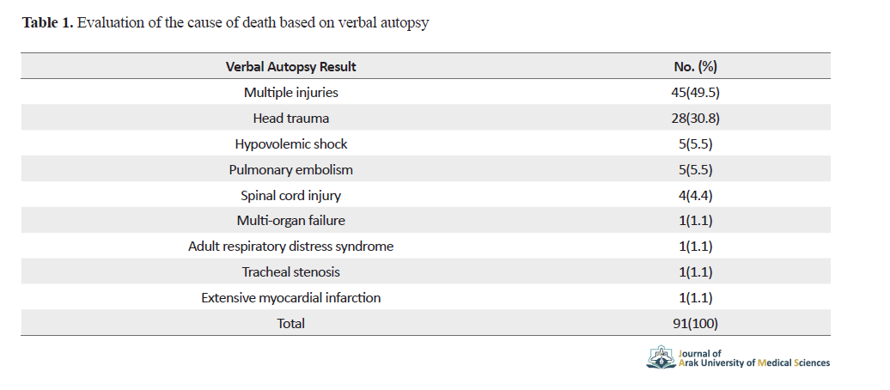Click the 'Pulmonary embolism' cell
The width and height of the screenshot is (890, 390).
[290, 170]
